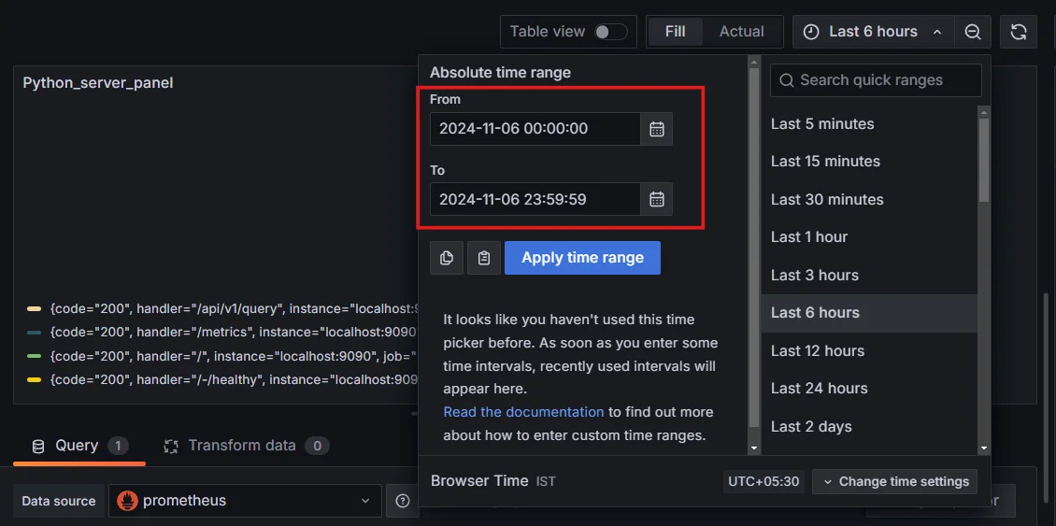Image resolution: width=1056 pixels, height=526 pixels.
Task: Click the Python_server_panel title
Action: 97,83
